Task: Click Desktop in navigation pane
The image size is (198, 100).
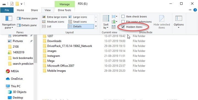Action: [18, 98]
